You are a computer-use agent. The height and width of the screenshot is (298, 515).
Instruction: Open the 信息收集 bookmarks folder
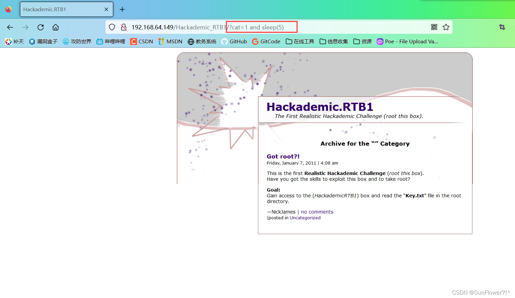pyautogui.click(x=333, y=41)
